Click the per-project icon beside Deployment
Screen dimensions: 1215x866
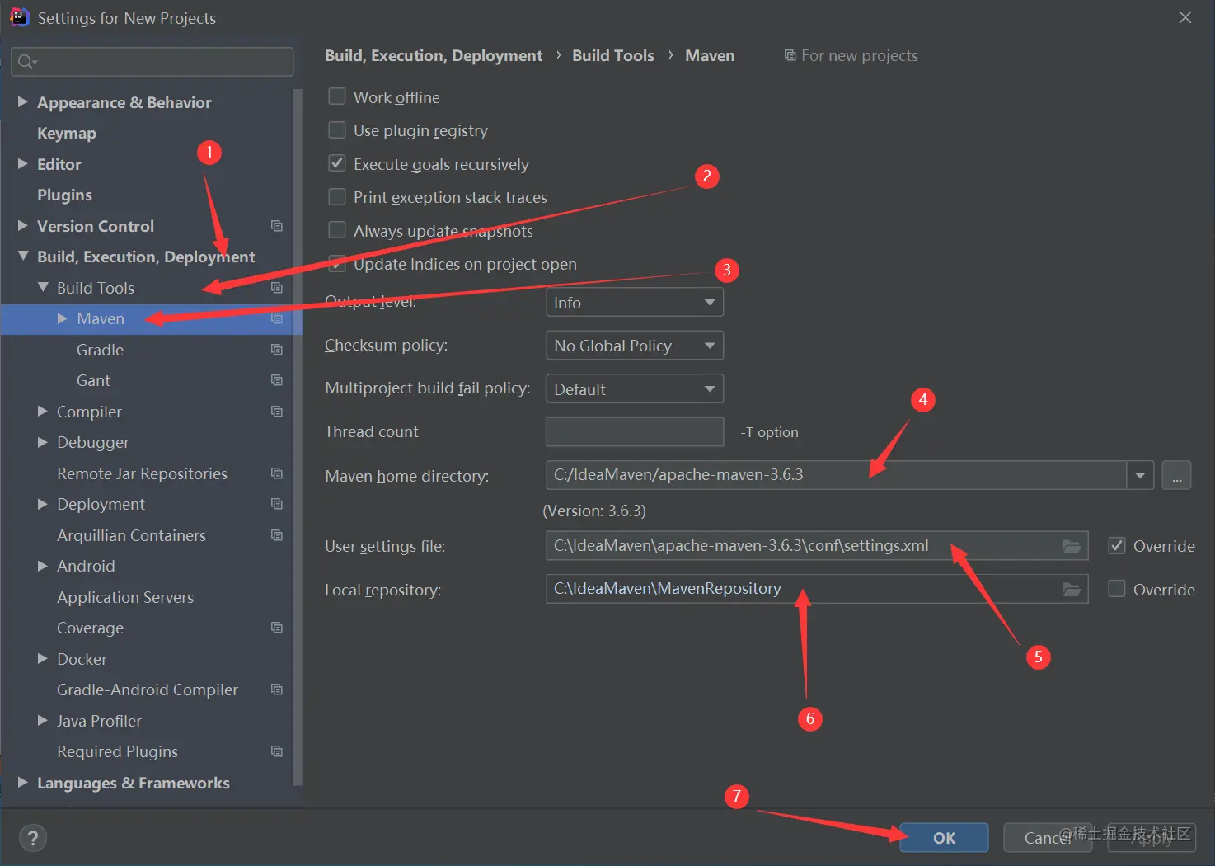(x=277, y=504)
